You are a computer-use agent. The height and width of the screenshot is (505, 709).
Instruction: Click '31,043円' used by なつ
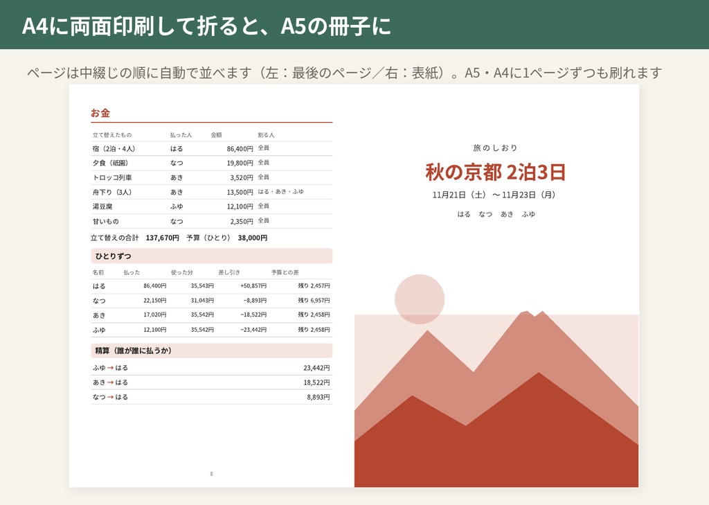point(202,301)
